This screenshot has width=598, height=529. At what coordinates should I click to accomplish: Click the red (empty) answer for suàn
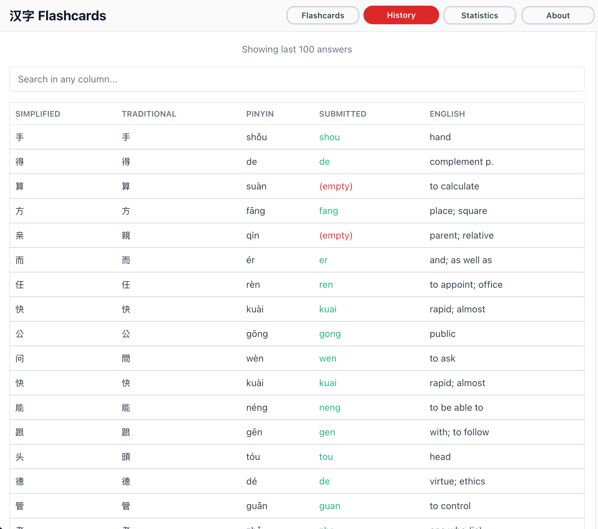(336, 186)
